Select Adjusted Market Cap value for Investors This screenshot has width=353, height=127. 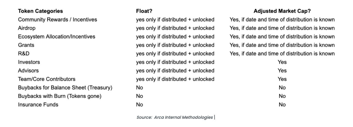[x=282, y=62]
